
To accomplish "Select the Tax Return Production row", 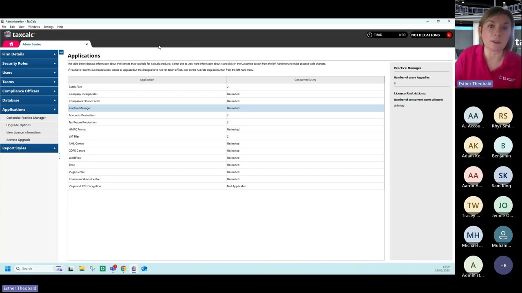I will [226, 122].
